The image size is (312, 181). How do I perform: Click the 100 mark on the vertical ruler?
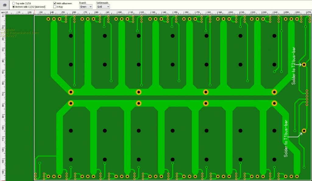point(3,128)
